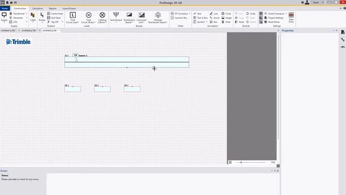Toggle the third pane button in Settings group

click(x=261, y=22)
